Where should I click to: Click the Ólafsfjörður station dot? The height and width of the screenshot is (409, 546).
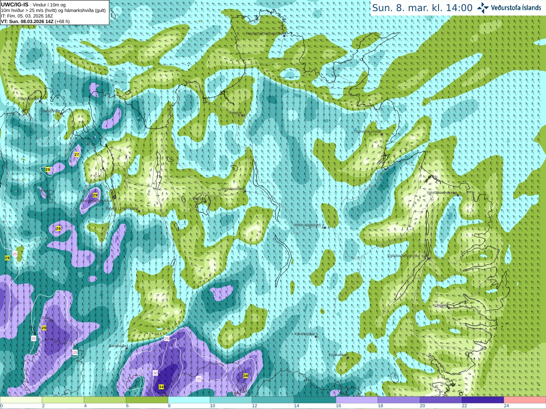point(61,114)
